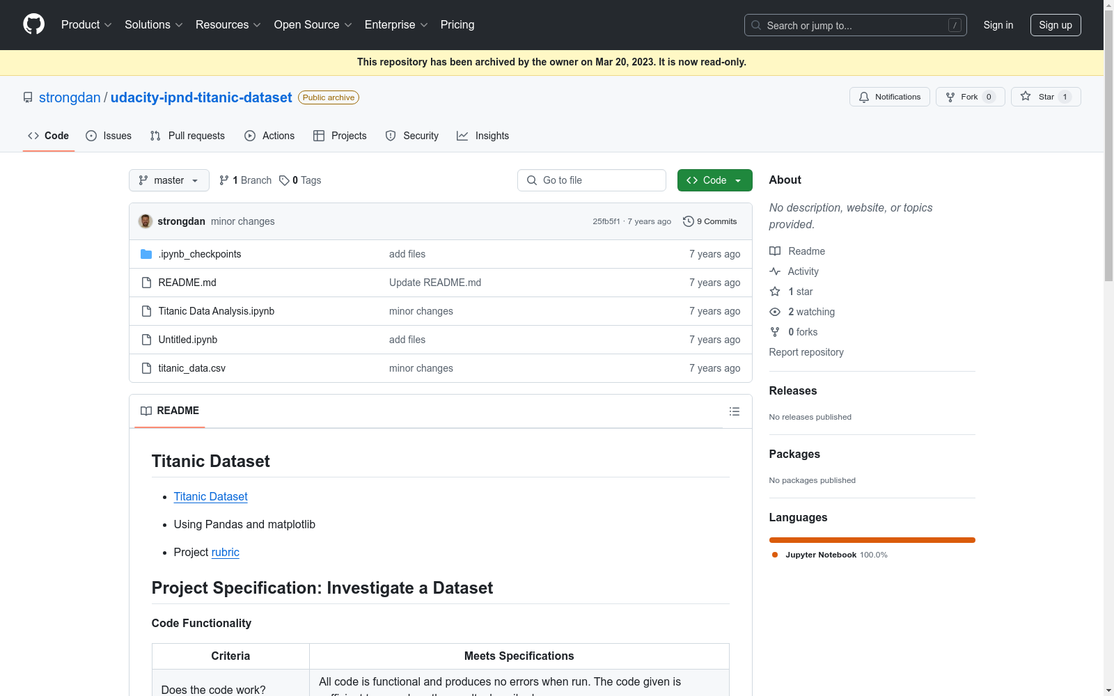This screenshot has width=1114, height=696.
Task: Click the repository icon before strongdan
Action: [28, 97]
